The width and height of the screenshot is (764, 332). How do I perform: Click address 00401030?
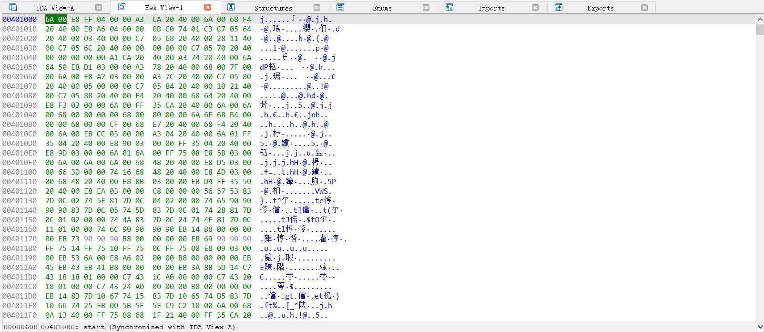(x=20, y=48)
